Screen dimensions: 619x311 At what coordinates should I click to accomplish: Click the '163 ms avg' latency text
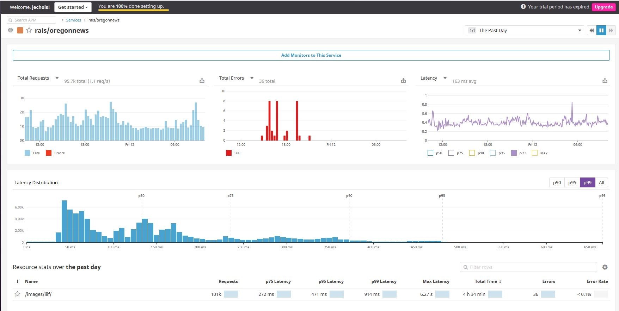click(464, 81)
